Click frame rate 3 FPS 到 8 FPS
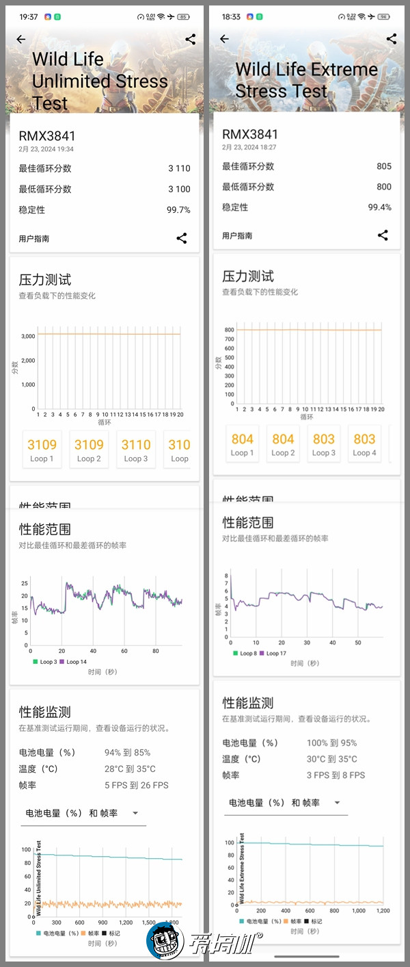Screen dimensions: 410x967 [x=336, y=775]
